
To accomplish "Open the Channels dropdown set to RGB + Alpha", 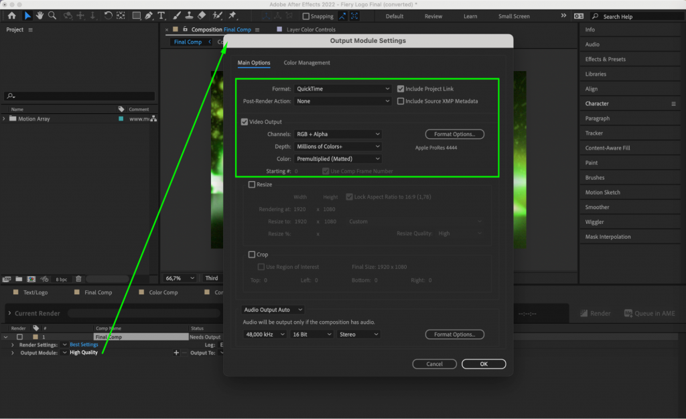I will click(x=338, y=133).
